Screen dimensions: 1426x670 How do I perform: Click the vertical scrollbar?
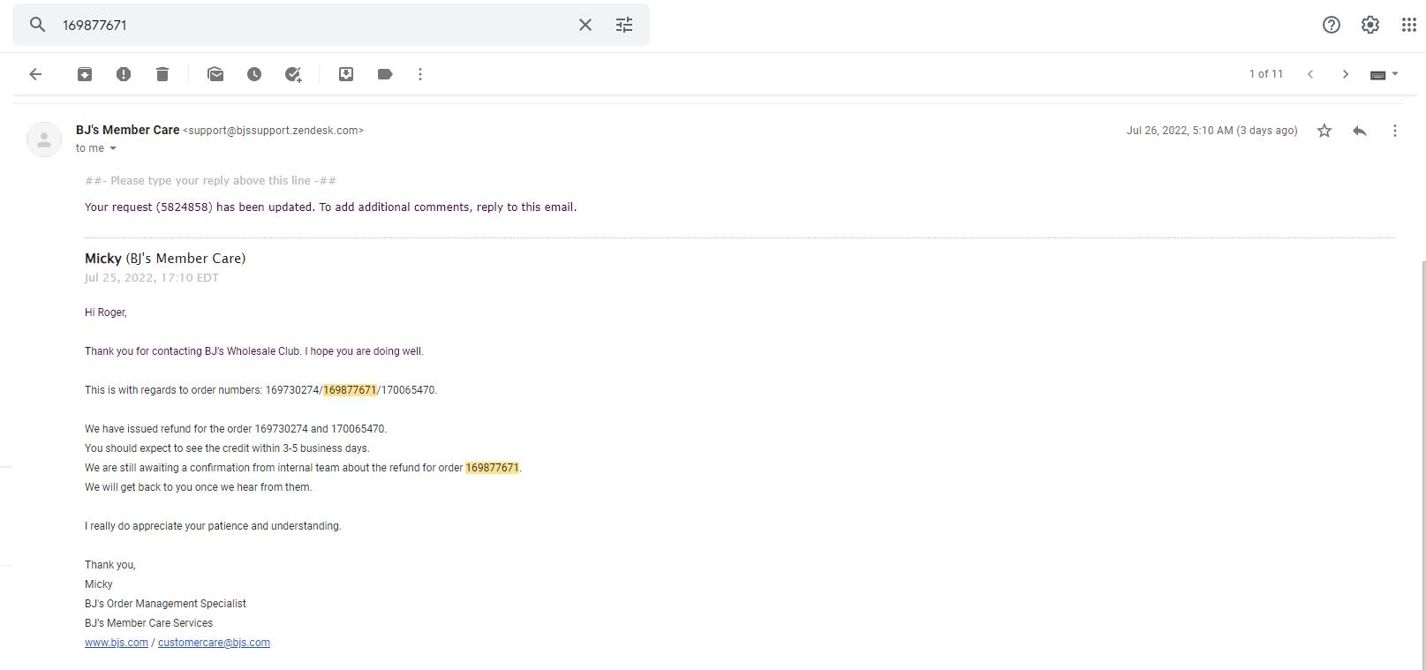[1422, 463]
